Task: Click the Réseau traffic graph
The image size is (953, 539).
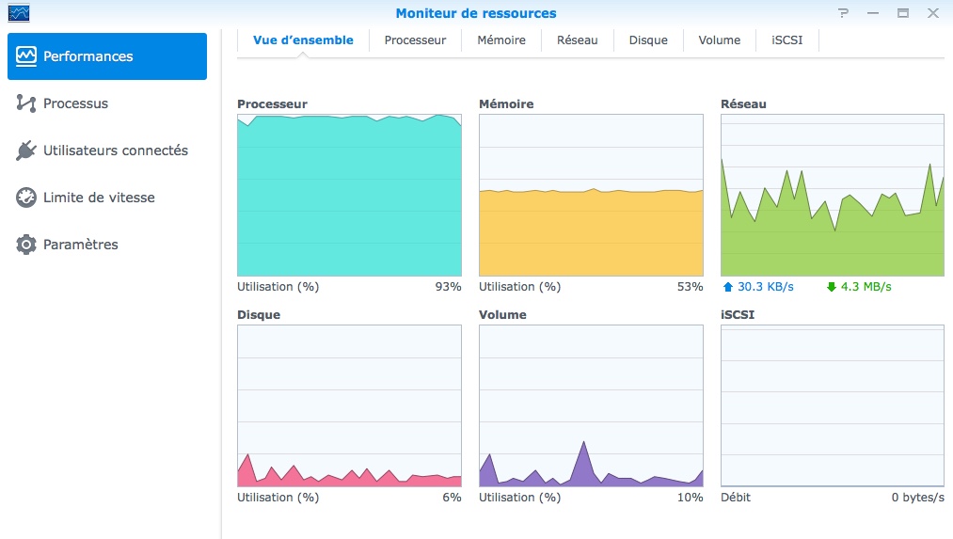Action: [x=832, y=195]
